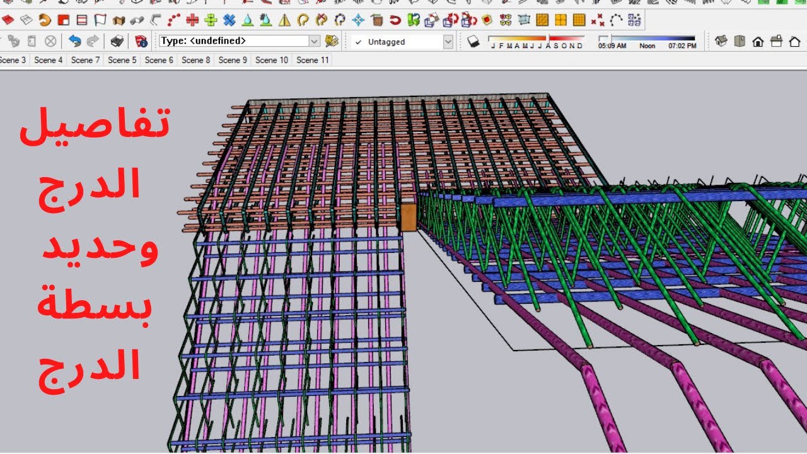Switch to Iso view
The height and width of the screenshot is (454, 807).
tap(722, 42)
